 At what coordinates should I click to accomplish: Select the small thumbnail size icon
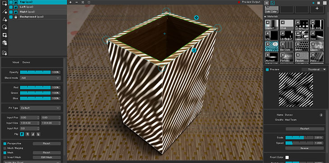point(314,3)
